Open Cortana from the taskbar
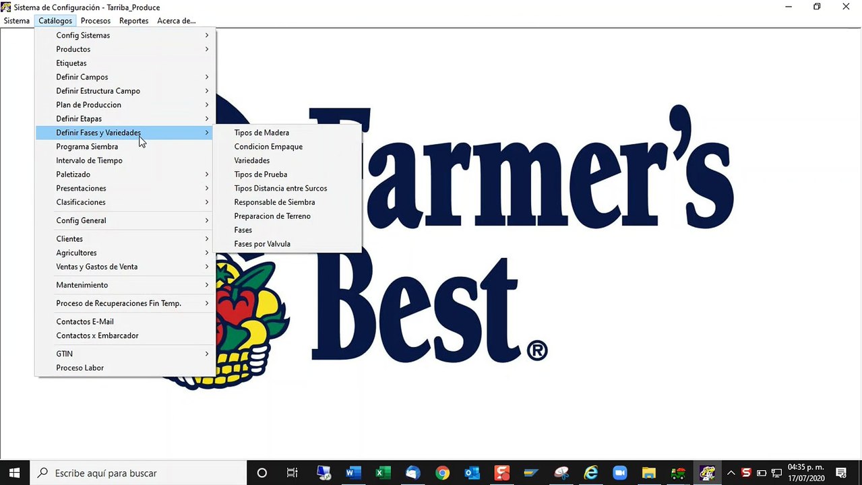Image resolution: width=862 pixels, height=485 pixels. click(x=262, y=473)
